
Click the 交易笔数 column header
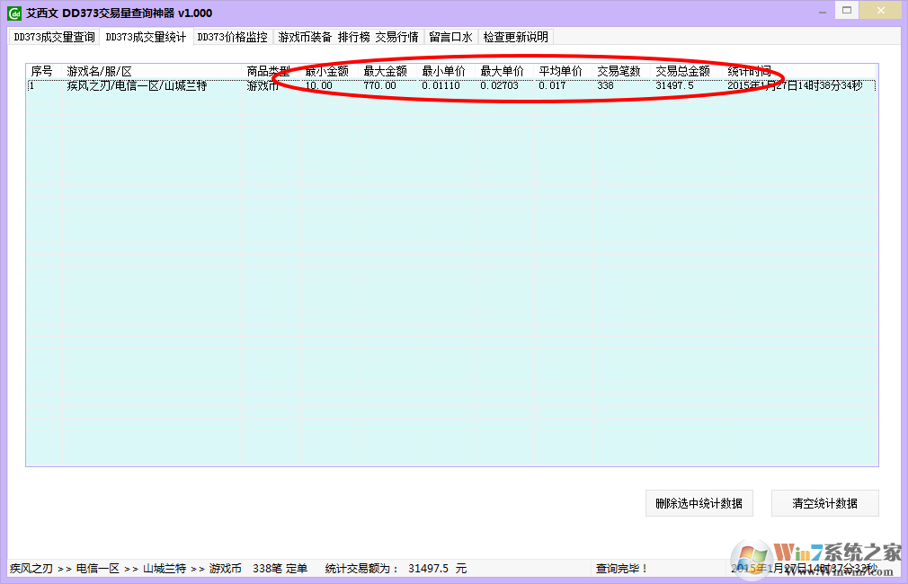618,70
